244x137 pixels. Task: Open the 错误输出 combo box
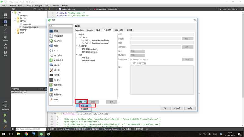coord(138,55)
